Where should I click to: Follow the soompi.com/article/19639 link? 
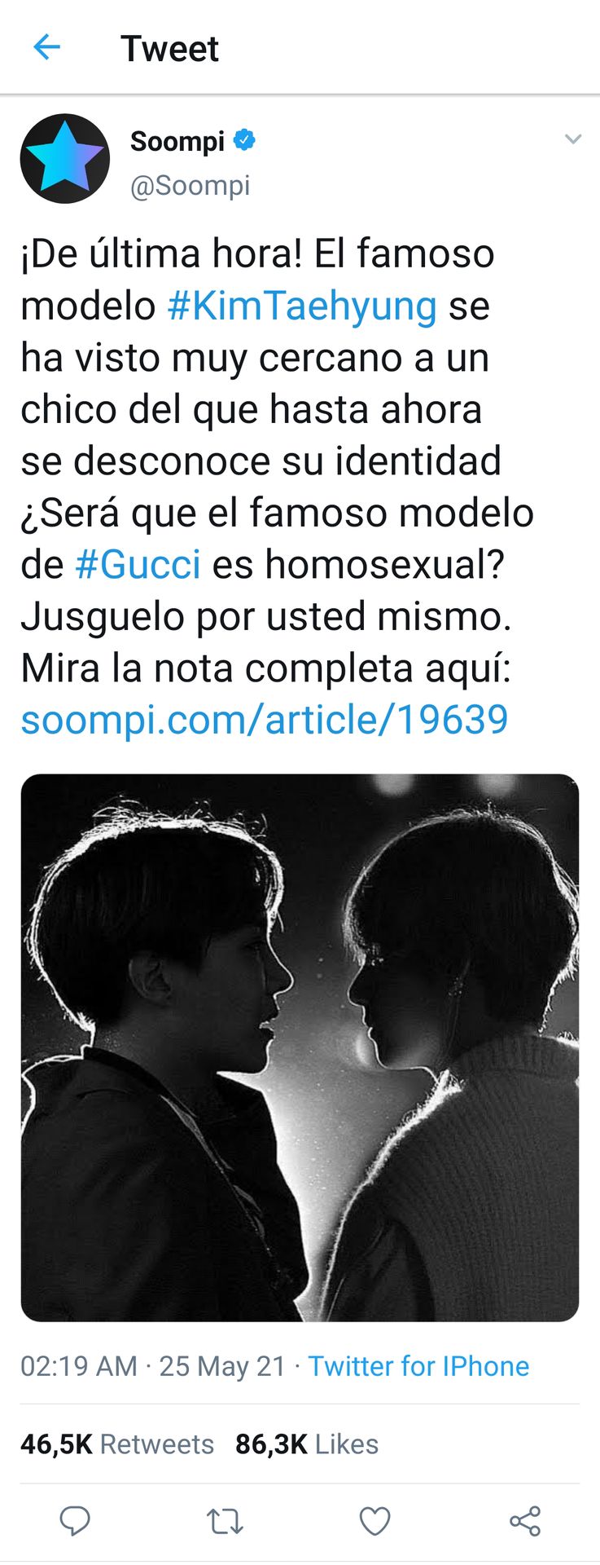click(265, 720)
